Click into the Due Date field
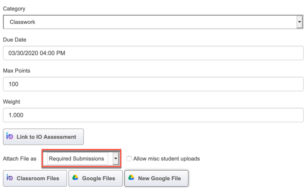The height and width of the screenshot is (188, 305). (x=153, y=53)
